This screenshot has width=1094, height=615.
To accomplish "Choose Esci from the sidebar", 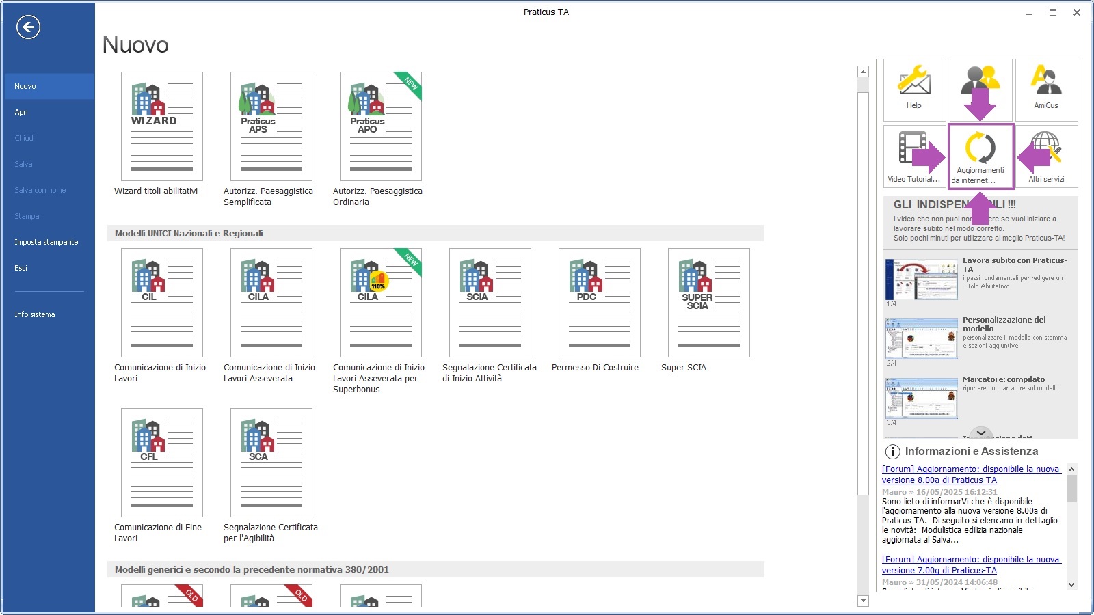I will click(49, 268).
